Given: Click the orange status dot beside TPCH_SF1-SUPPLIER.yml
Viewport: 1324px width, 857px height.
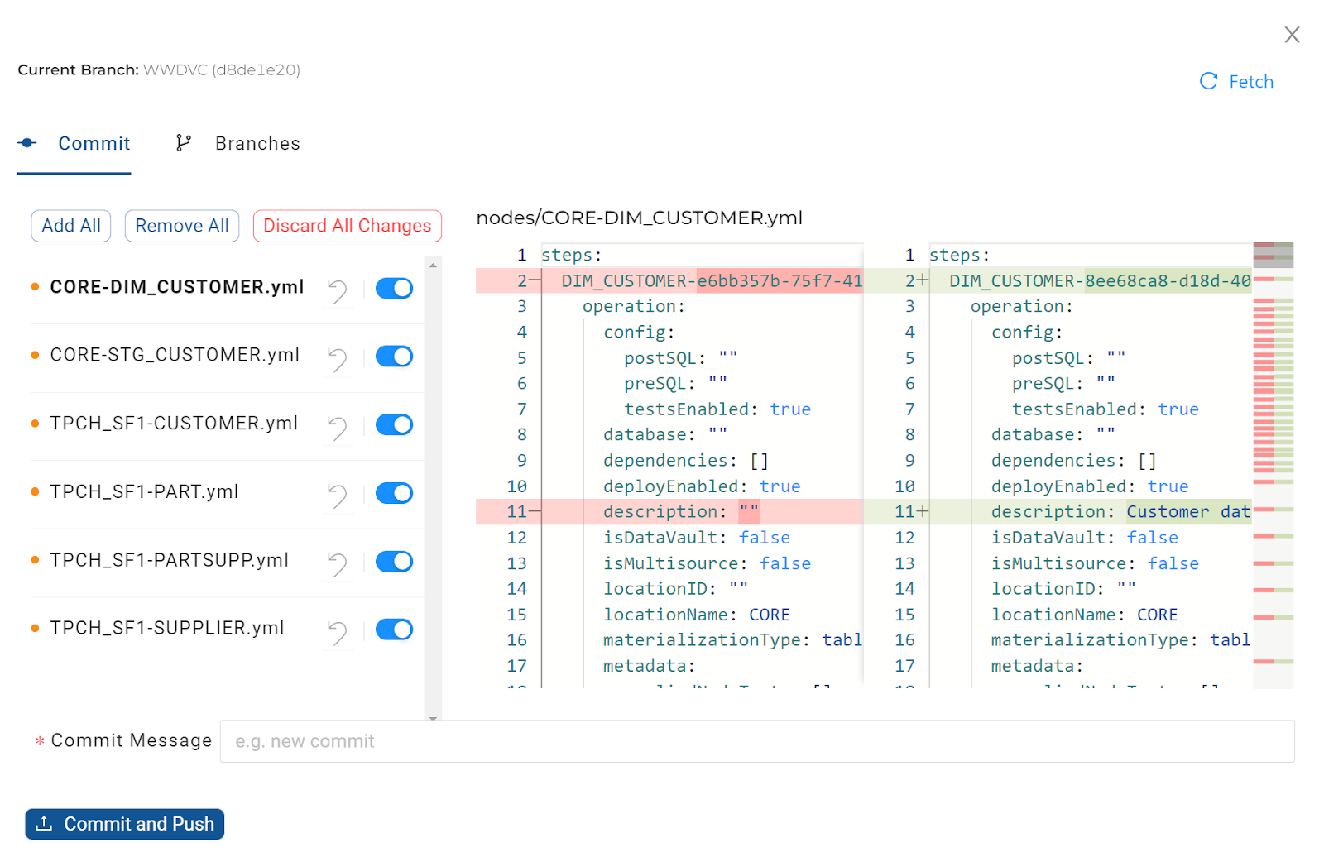Looking at the screenshot, I should pos(35,628).
